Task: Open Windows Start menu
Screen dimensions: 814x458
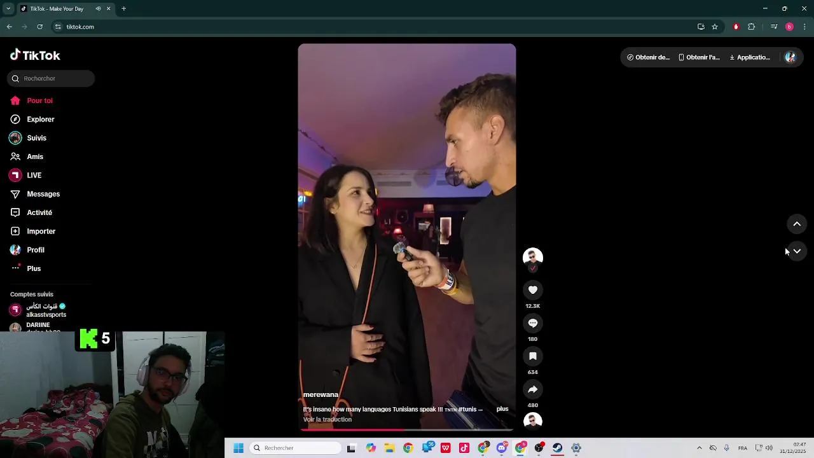Action: [x=238, y=448]
